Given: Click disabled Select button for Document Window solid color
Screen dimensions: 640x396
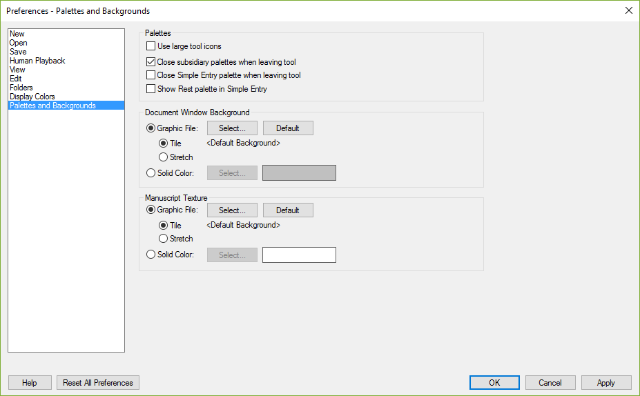Looking at the screenshot, I should point(232,173).
